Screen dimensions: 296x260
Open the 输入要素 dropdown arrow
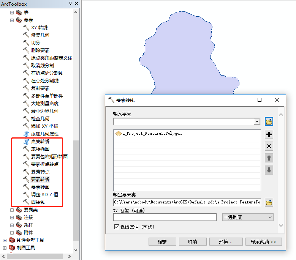pos(257,121)
